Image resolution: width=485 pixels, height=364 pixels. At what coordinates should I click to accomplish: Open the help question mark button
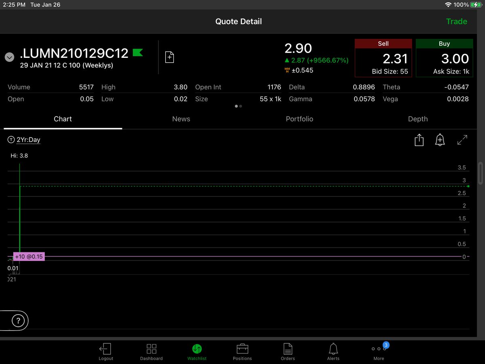pyautogui.click(x=18, y=321)
